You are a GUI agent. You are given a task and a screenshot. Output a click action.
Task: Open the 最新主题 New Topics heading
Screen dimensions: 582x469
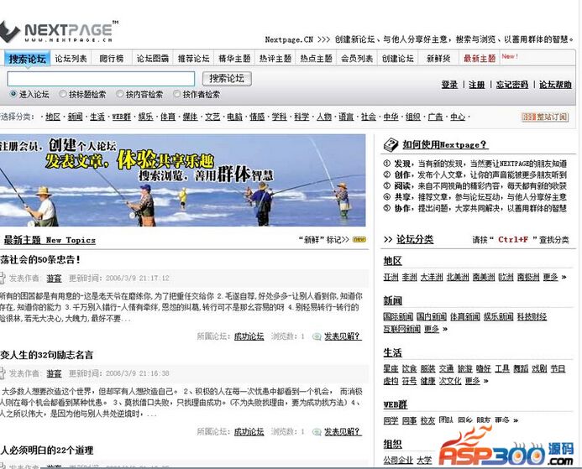[50, 240]
